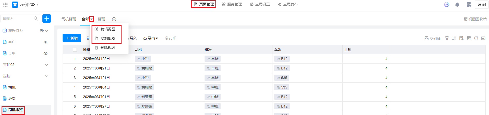Screen dimensions: 489x115
Task: Click the row height icon
Action: pos(454,38)
